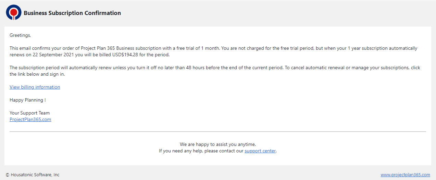Open the support center link
This screenshot has height=180, width=436.
tap(260, 151)
